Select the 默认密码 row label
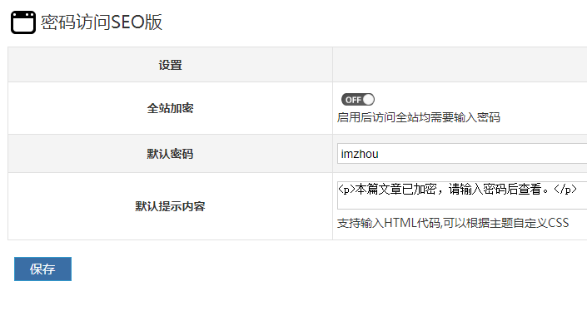This screenshot has height=311, width=587. coord(171,154)
